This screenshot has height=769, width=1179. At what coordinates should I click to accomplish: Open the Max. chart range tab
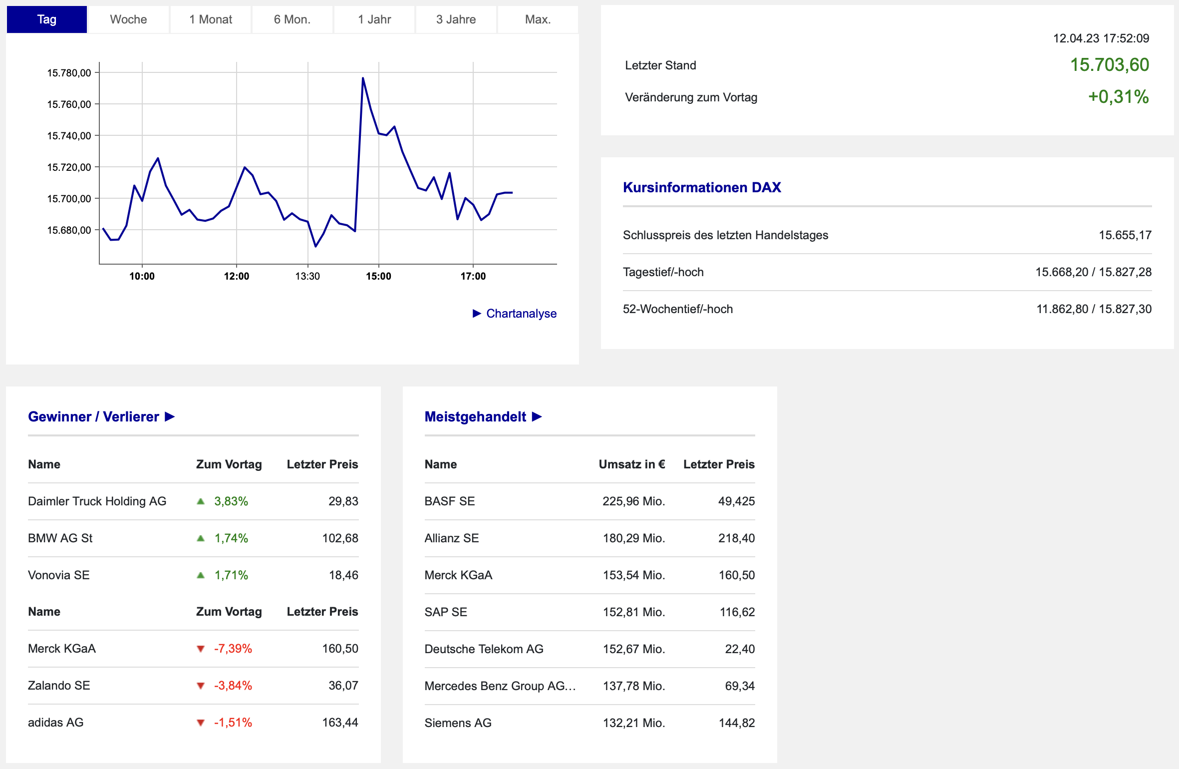pos(538,19)
